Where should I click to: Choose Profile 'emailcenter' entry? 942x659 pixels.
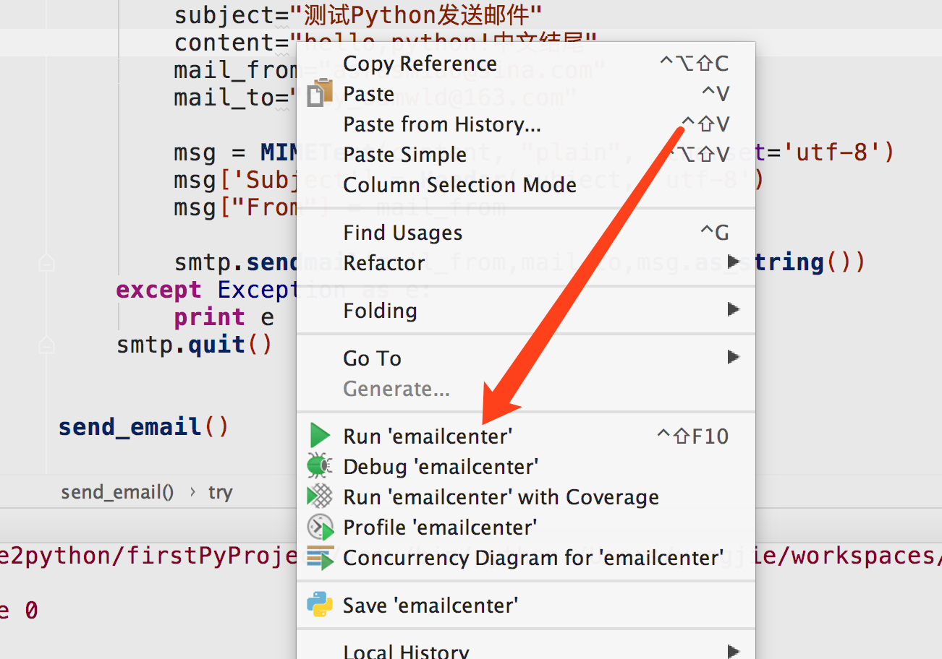526,527
